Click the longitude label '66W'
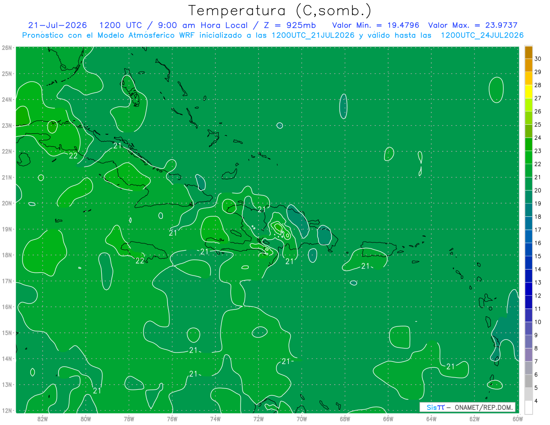Image resolution: width=550 pixels, height=425 pixels. [388, 419]
